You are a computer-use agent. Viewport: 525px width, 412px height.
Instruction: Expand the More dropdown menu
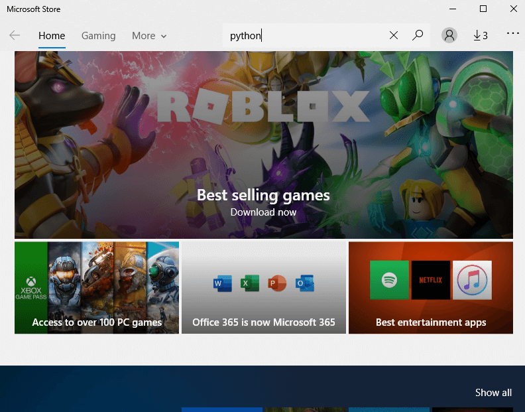149,36
